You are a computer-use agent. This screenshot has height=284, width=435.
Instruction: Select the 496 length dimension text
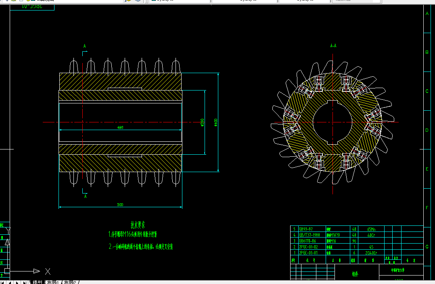pos(120,127)
